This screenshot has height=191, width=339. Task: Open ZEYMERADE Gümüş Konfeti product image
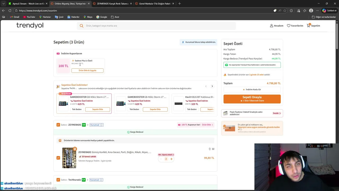(69, 158)
